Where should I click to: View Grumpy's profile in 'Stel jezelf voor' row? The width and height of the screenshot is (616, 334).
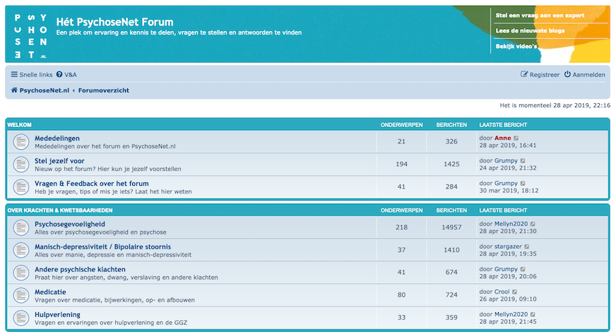pyautogui.click(x=506, y=160)
